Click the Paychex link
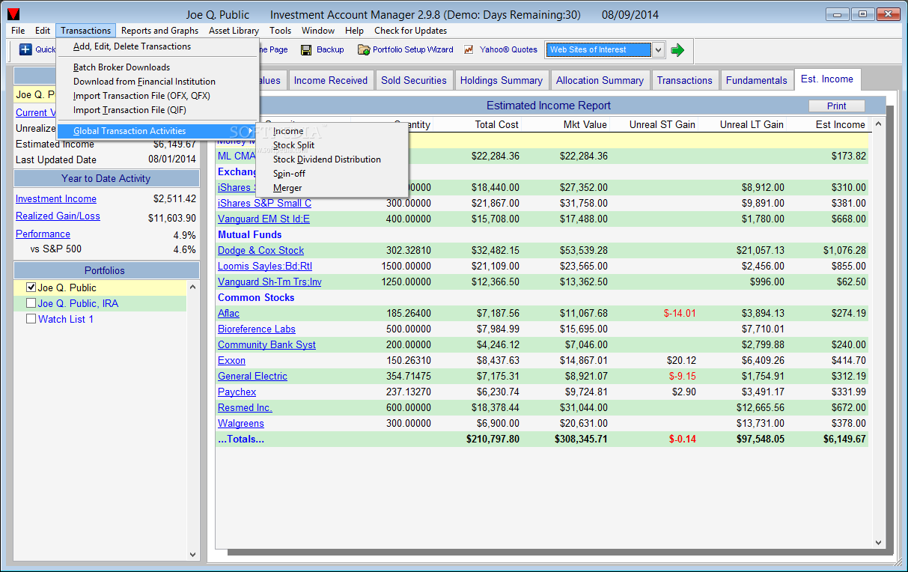The height and width of the screenshot is (572, 908). 237,392
